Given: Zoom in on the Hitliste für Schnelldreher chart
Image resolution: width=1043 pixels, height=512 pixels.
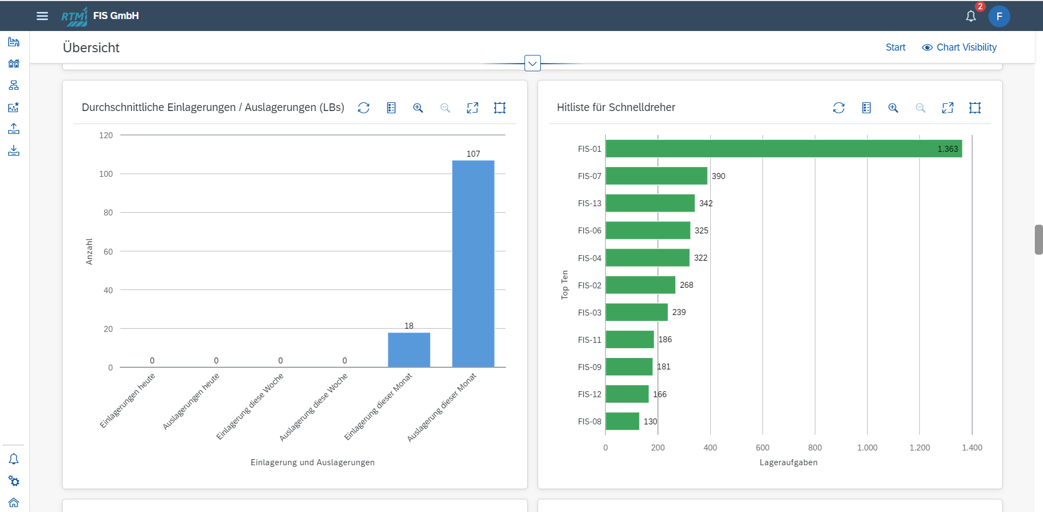Looking at the screenshot, I should 893,108.
